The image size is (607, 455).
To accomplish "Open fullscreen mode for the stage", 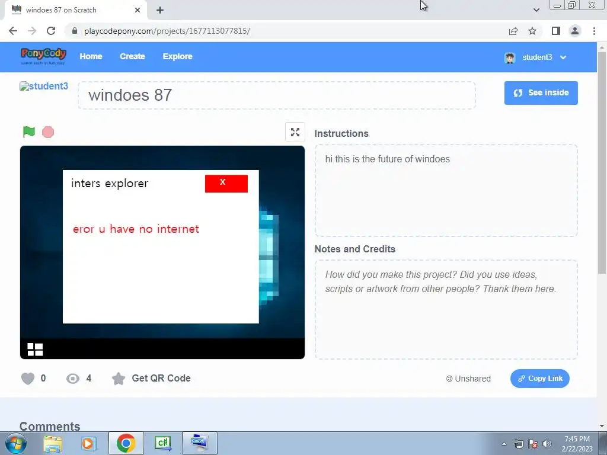I will pos(295,132).
